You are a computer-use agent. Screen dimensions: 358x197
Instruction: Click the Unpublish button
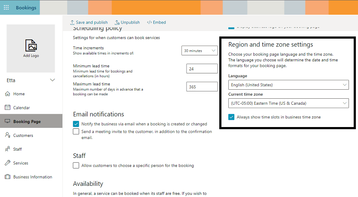point(128,22)
